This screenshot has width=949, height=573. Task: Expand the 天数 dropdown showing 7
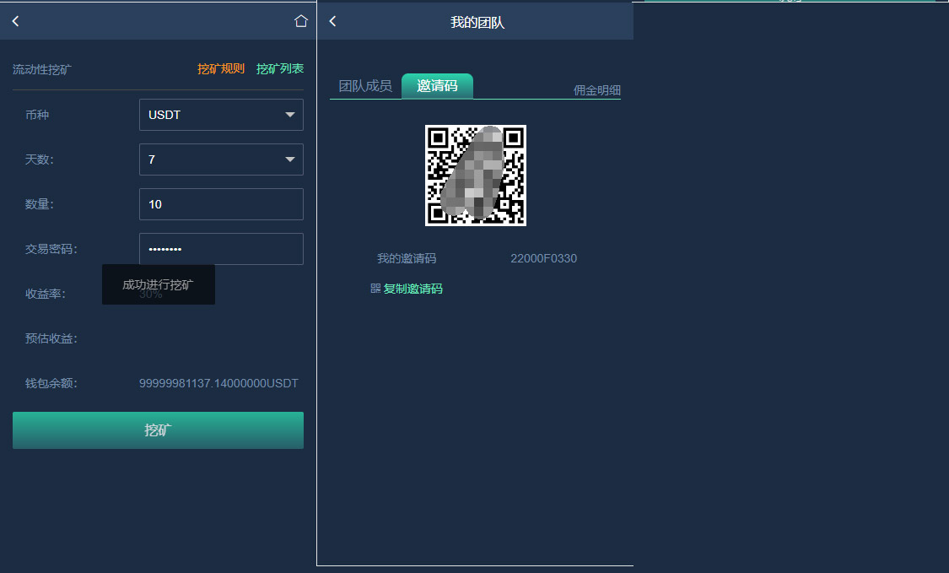pyautogui.click(x=222, y=159)
